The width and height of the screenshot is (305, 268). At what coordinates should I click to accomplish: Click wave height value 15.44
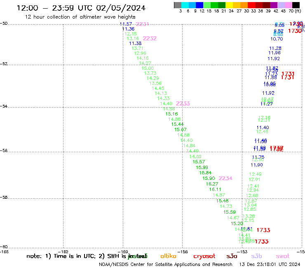click(177, 124)
